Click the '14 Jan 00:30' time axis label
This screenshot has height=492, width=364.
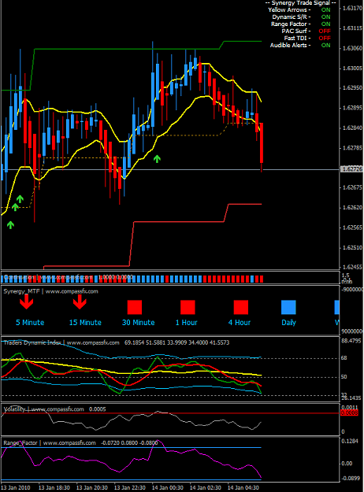pyautogui.click(x=167, y=487)
